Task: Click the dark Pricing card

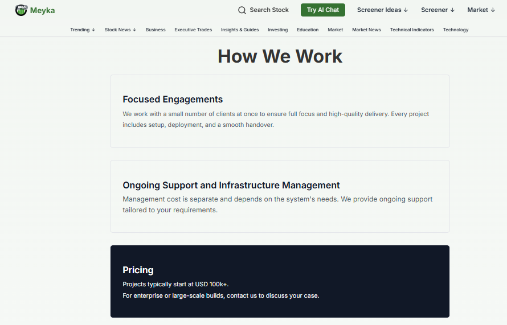Action: click(x=280, y=281)
